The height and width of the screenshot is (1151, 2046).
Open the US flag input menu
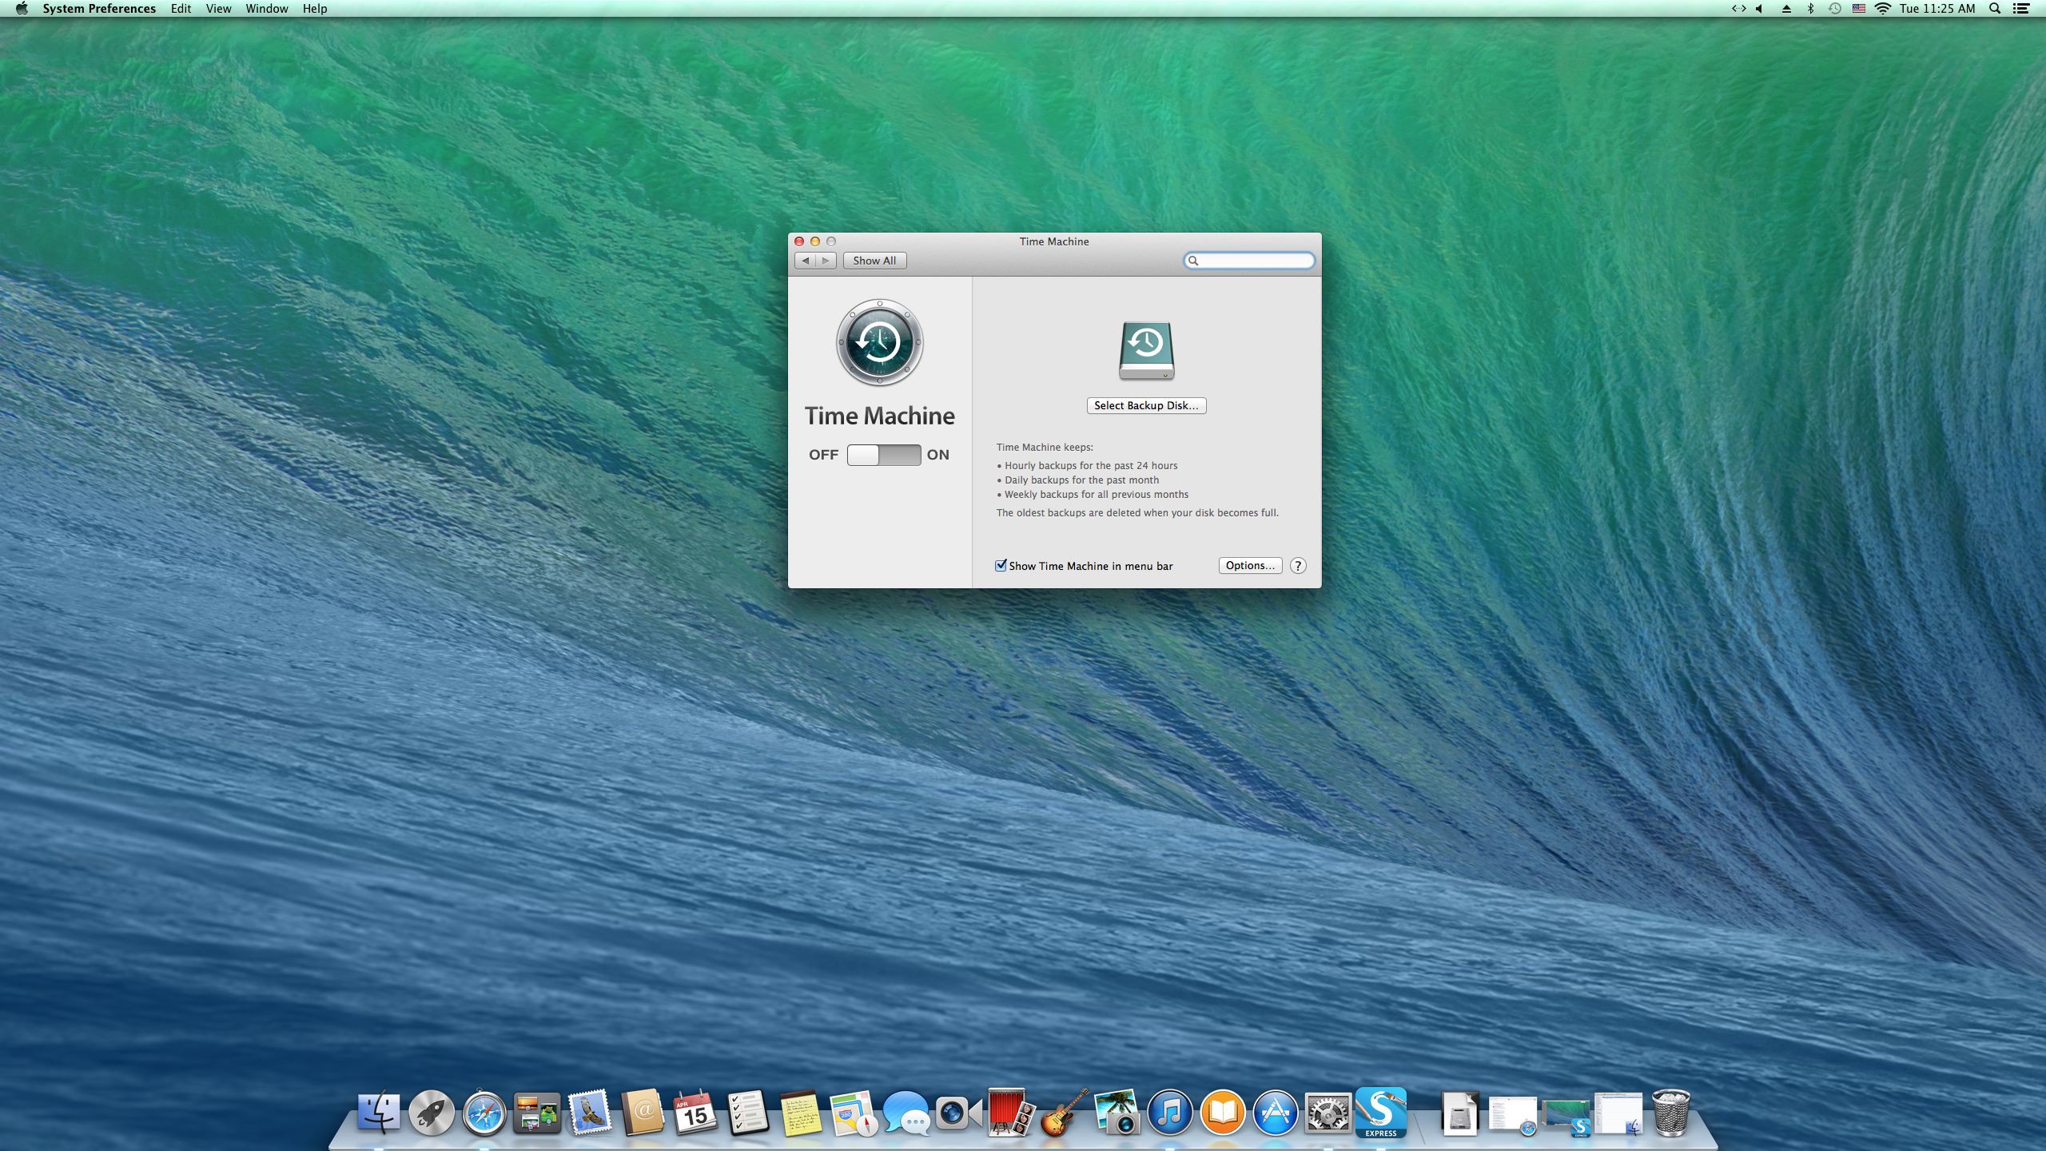pyautogui.click(x=1859, y=9)
